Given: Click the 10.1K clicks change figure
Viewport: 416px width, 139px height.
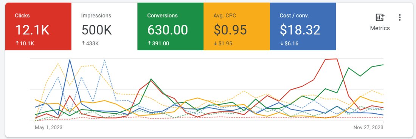Looking at the screenshot, I should [27, 43].
